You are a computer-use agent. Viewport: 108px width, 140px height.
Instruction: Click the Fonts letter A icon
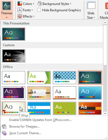pos(20,10)
